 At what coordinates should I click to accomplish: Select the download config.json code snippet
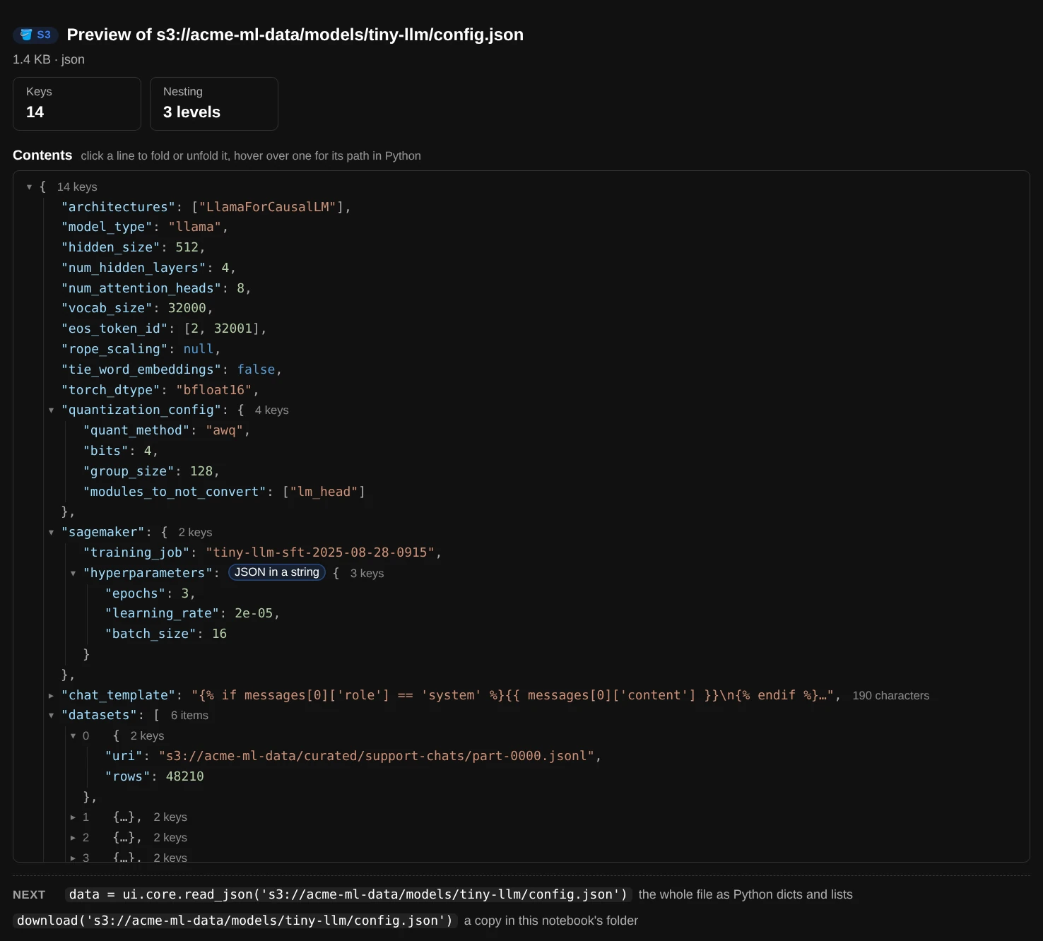pyautogui.click(x=235, y=921)
